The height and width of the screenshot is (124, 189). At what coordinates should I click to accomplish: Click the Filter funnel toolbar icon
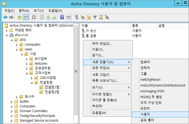pyautogui.click(x=95, y=17)
